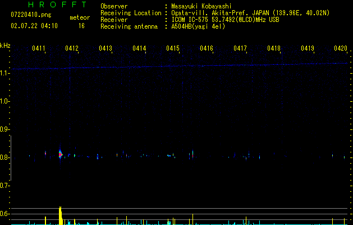Click the 0414 time marker

139,48
